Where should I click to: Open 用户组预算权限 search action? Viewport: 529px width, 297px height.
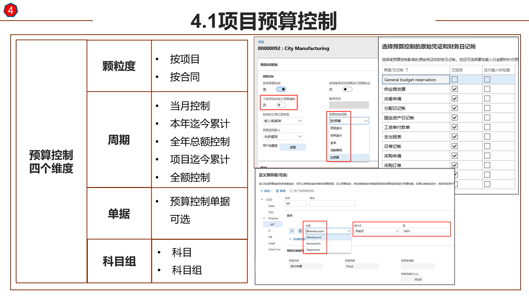302,191
